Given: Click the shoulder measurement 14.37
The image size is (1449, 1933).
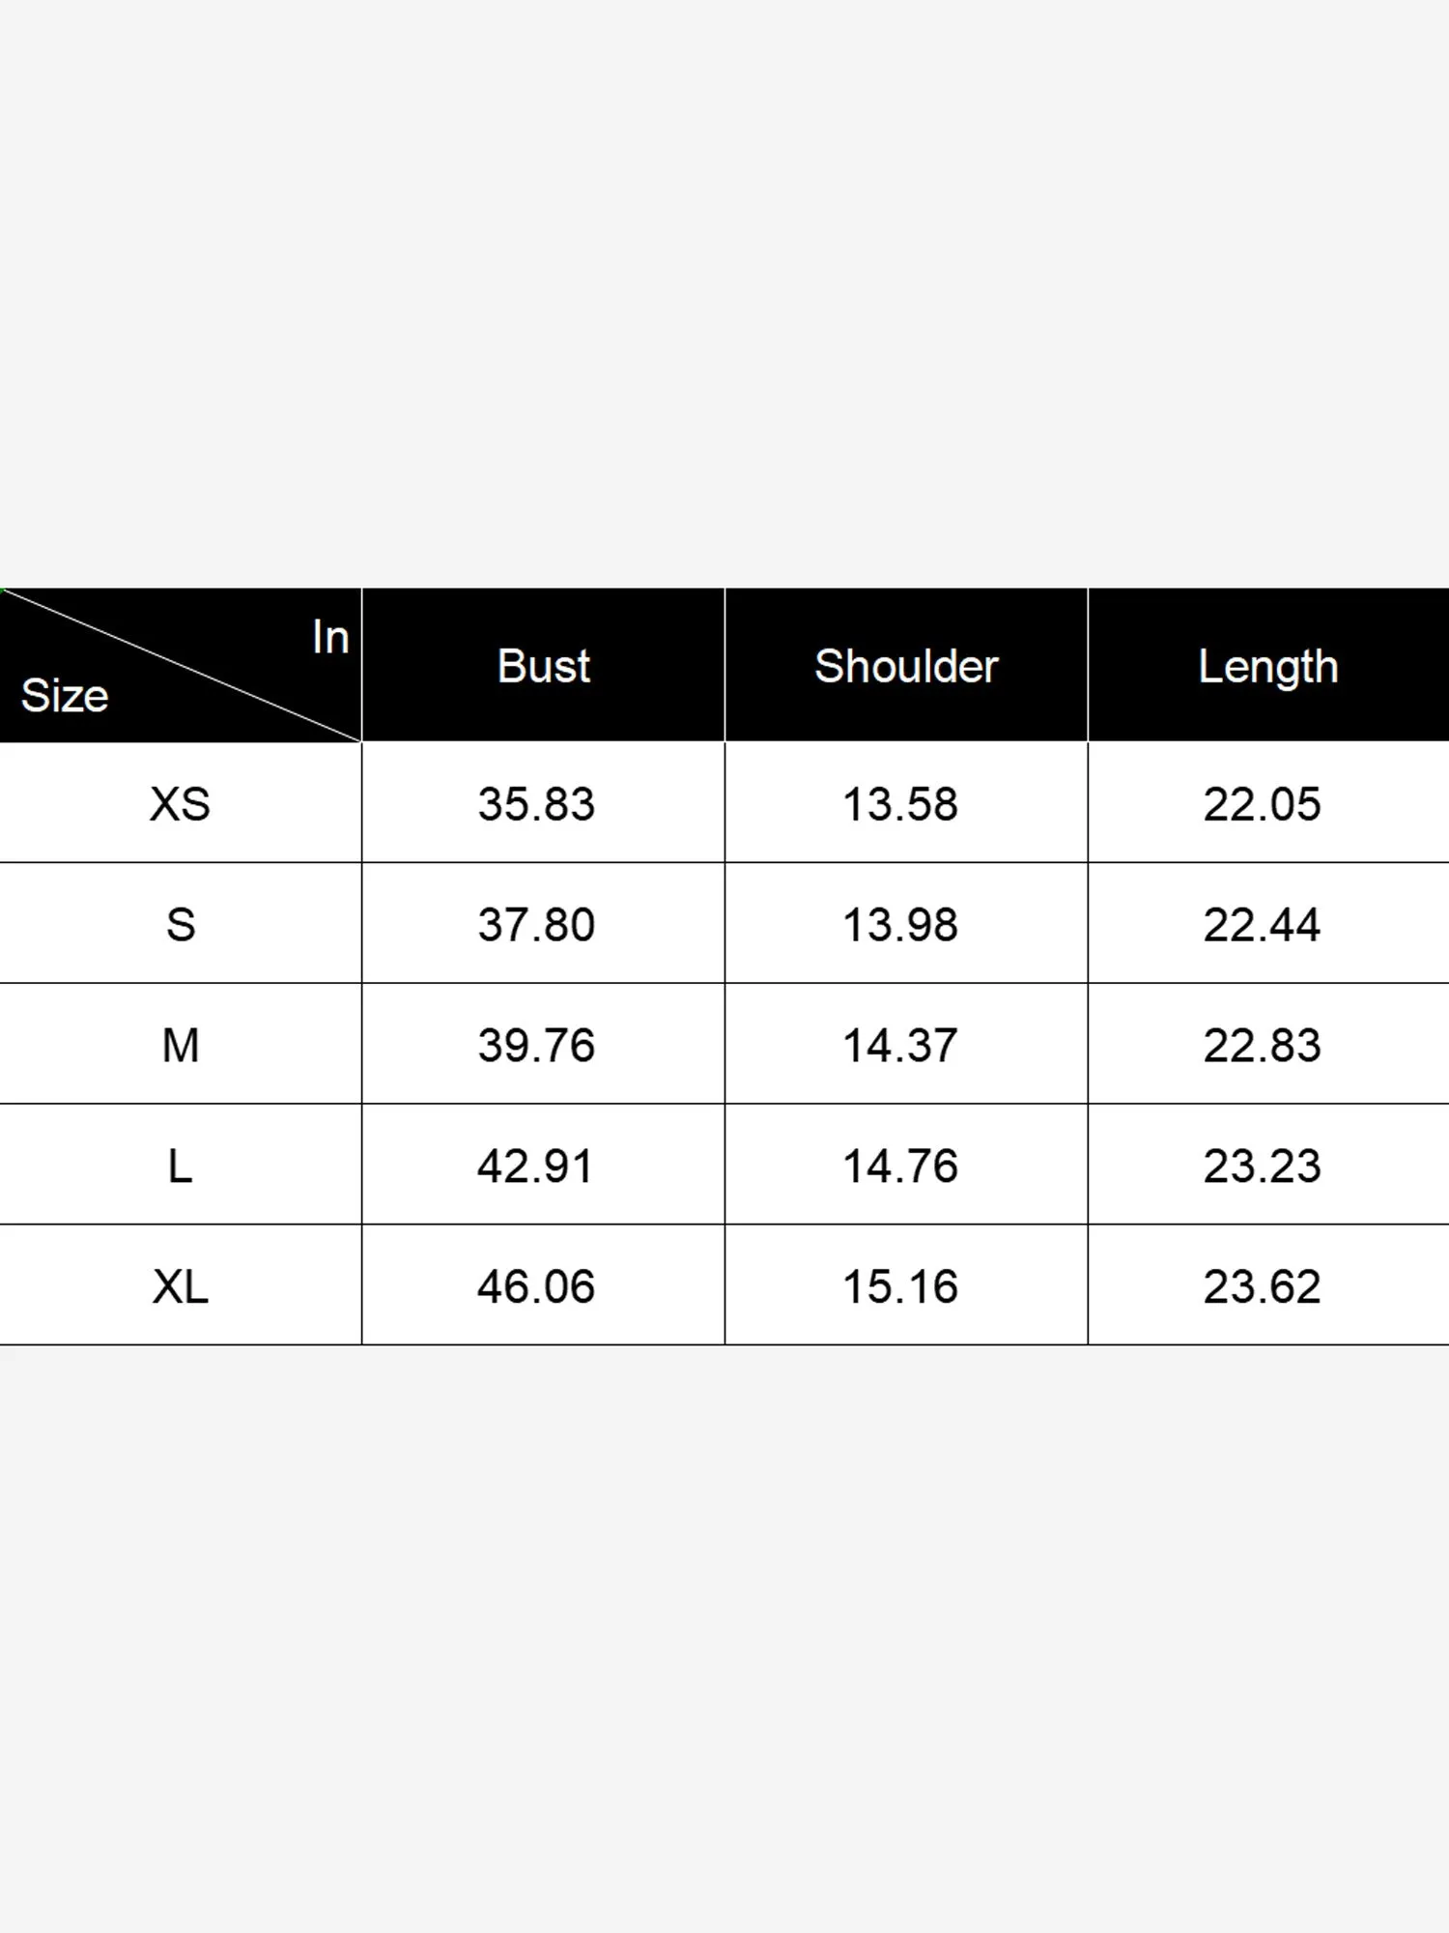Looking at the screenshot, I should pos(899,1045).
